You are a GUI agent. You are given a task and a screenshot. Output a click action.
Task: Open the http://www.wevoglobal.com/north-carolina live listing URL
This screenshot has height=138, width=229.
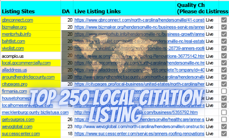coord(139,126)
